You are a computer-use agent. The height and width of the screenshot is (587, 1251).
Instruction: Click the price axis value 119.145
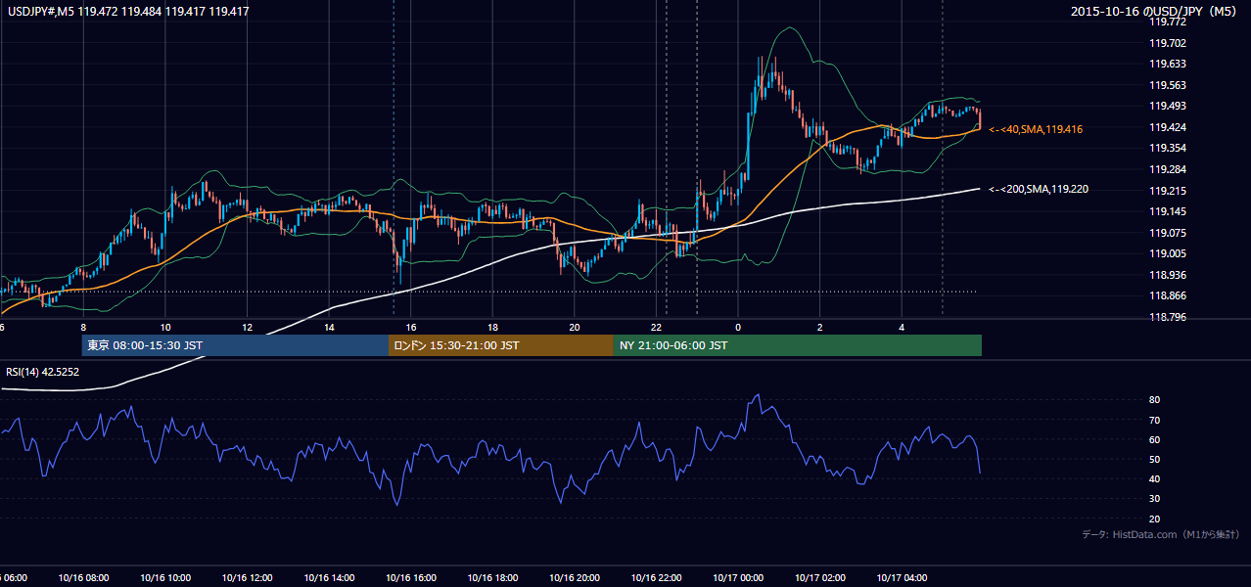(1167, 211)
